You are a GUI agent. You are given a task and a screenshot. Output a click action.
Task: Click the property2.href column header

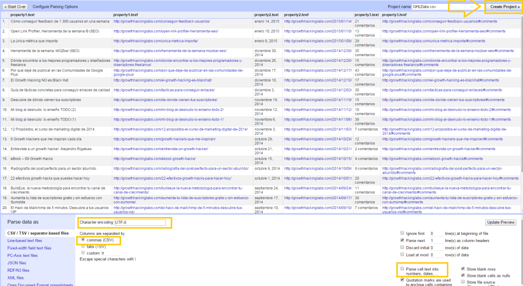(x=296, y=15)
